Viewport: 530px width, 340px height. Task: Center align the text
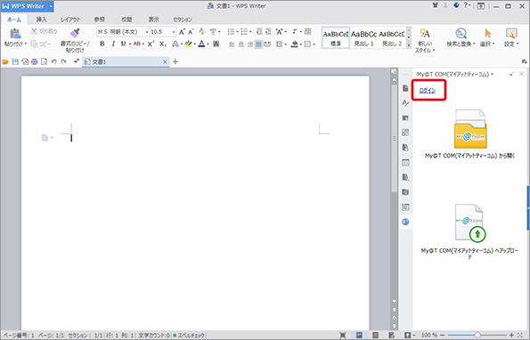(241, 44)
